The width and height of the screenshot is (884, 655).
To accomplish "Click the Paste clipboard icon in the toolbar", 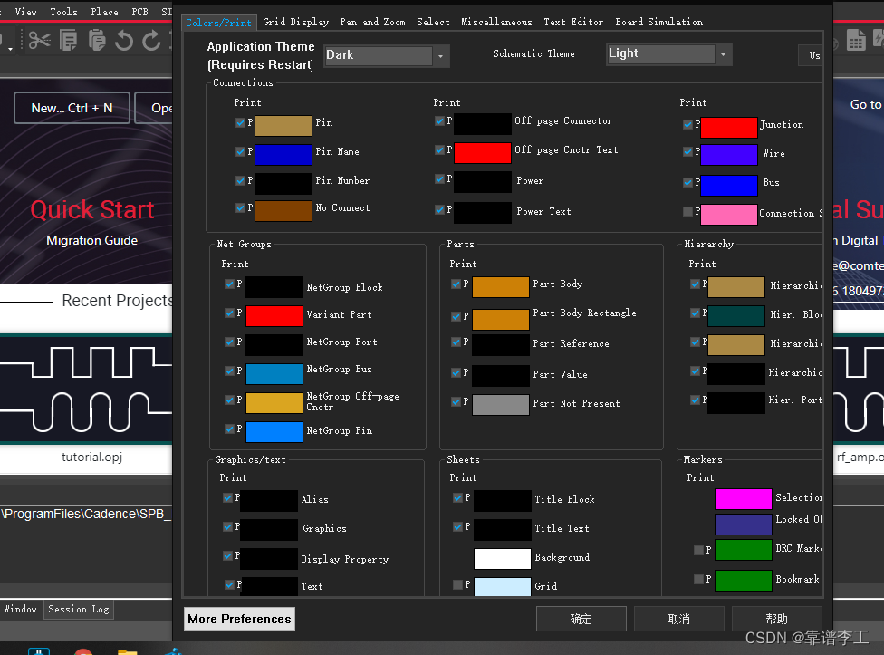I will (97, 41).
